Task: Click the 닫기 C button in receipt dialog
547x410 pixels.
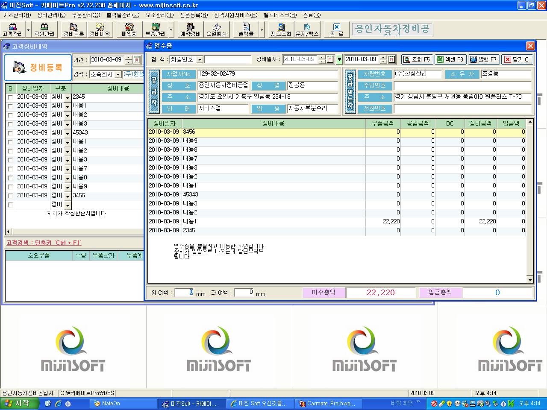Action: pos(517,59)
